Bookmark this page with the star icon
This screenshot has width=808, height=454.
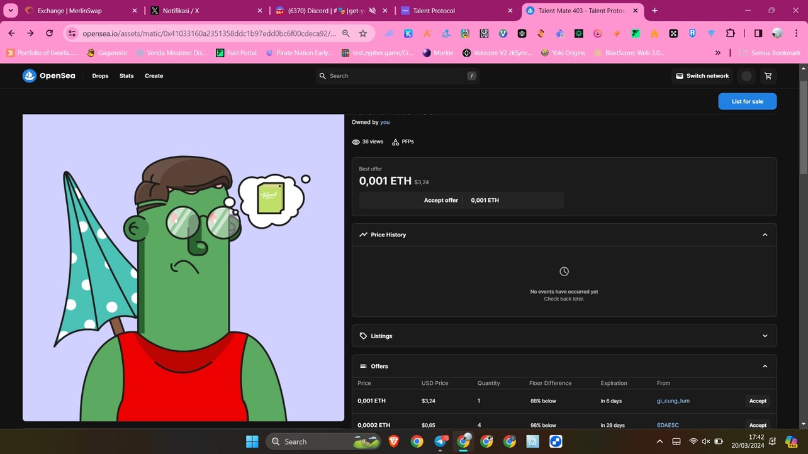pyautogui.click(x=363, y=33)
